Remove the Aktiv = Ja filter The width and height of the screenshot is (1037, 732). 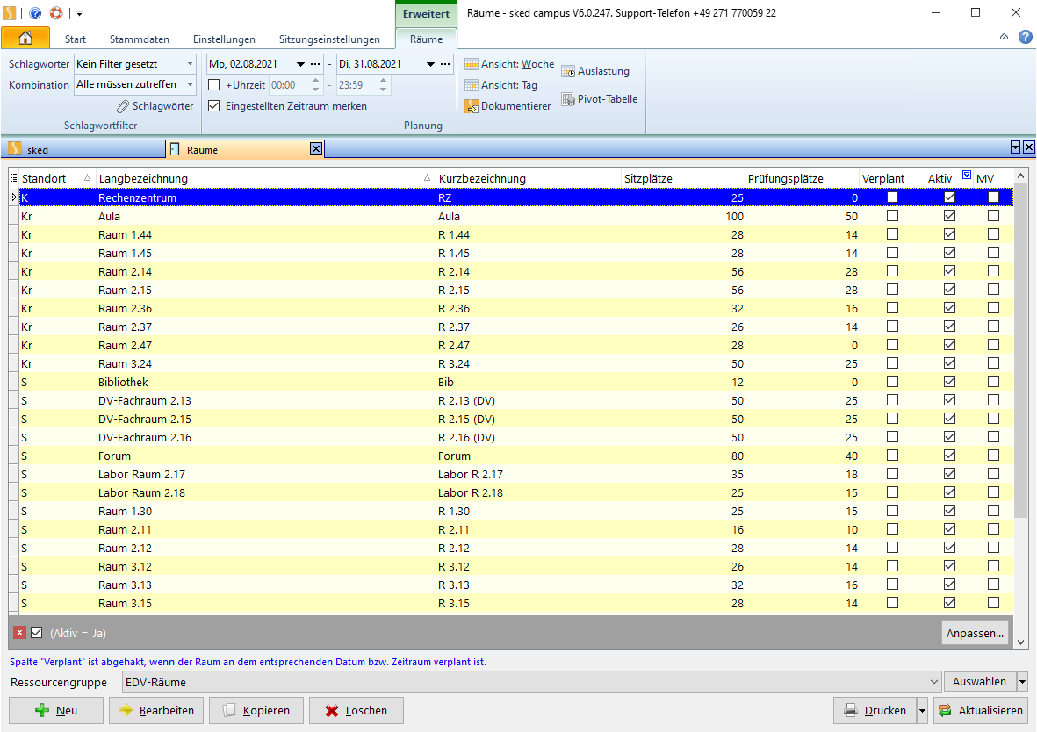click(19, 632)
